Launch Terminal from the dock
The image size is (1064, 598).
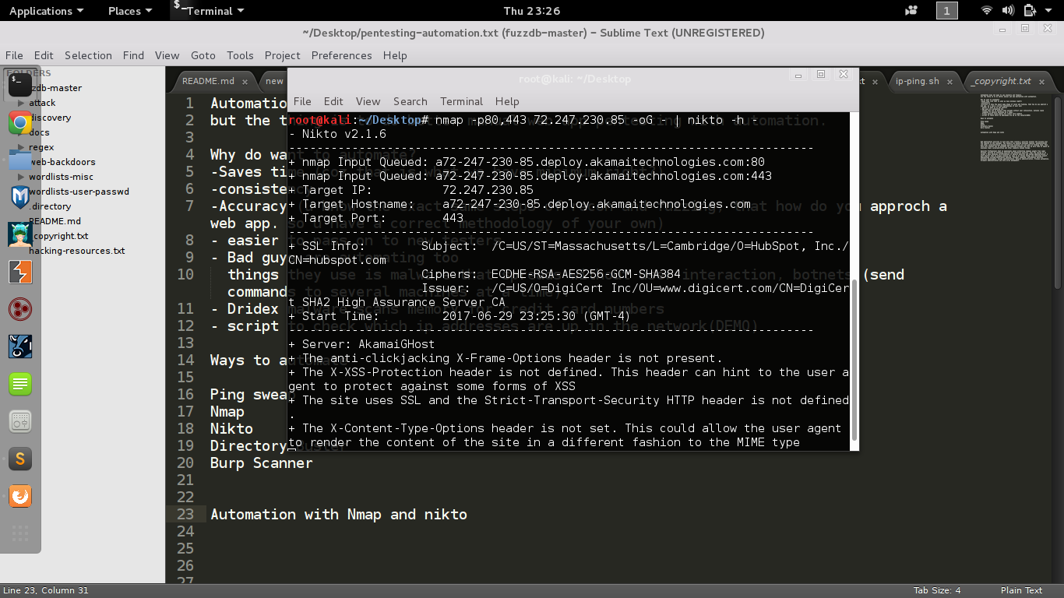[20, 86]
